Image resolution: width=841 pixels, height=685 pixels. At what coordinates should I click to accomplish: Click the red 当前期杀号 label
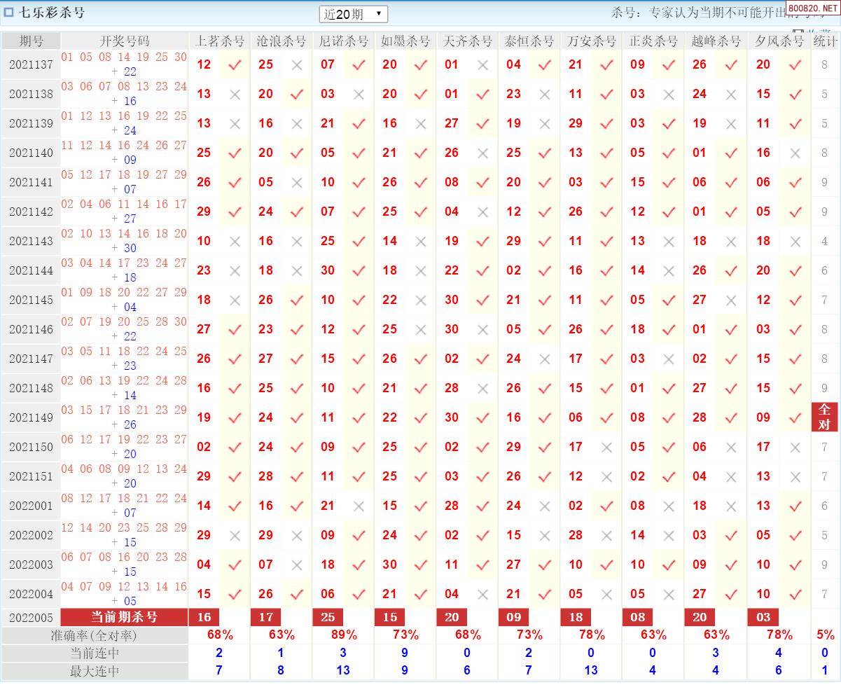(125, 617)
